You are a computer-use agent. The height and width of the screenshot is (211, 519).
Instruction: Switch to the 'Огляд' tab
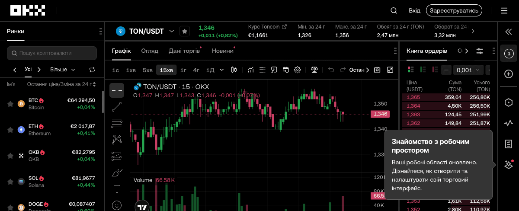click(150, 51)
